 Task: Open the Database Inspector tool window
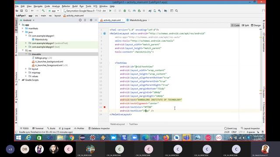tap(99, 128)
